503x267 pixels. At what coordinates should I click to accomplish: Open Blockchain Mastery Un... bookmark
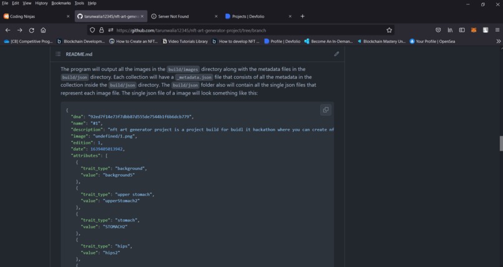click(381, 41)
